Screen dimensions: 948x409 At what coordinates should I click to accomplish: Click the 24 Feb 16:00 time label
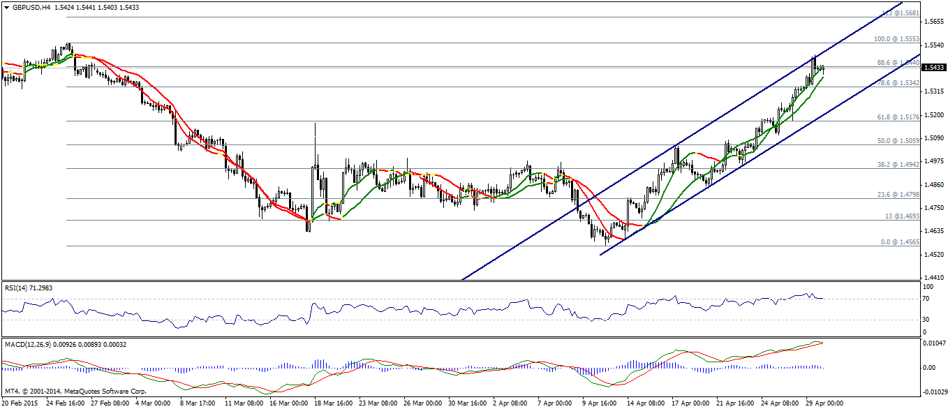[x=66, y=403]
